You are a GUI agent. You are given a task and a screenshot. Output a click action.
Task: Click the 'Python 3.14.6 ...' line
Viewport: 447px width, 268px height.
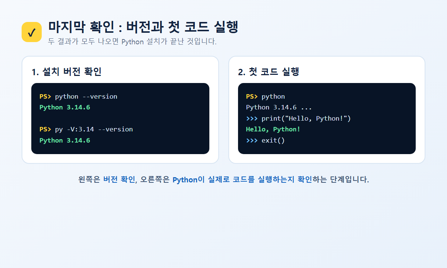(279, 107)
